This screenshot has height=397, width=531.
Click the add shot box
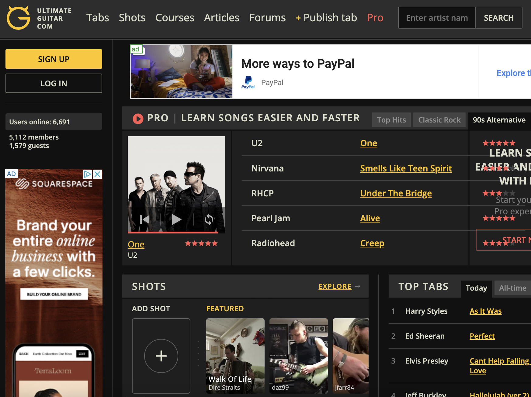click(161, 356)
